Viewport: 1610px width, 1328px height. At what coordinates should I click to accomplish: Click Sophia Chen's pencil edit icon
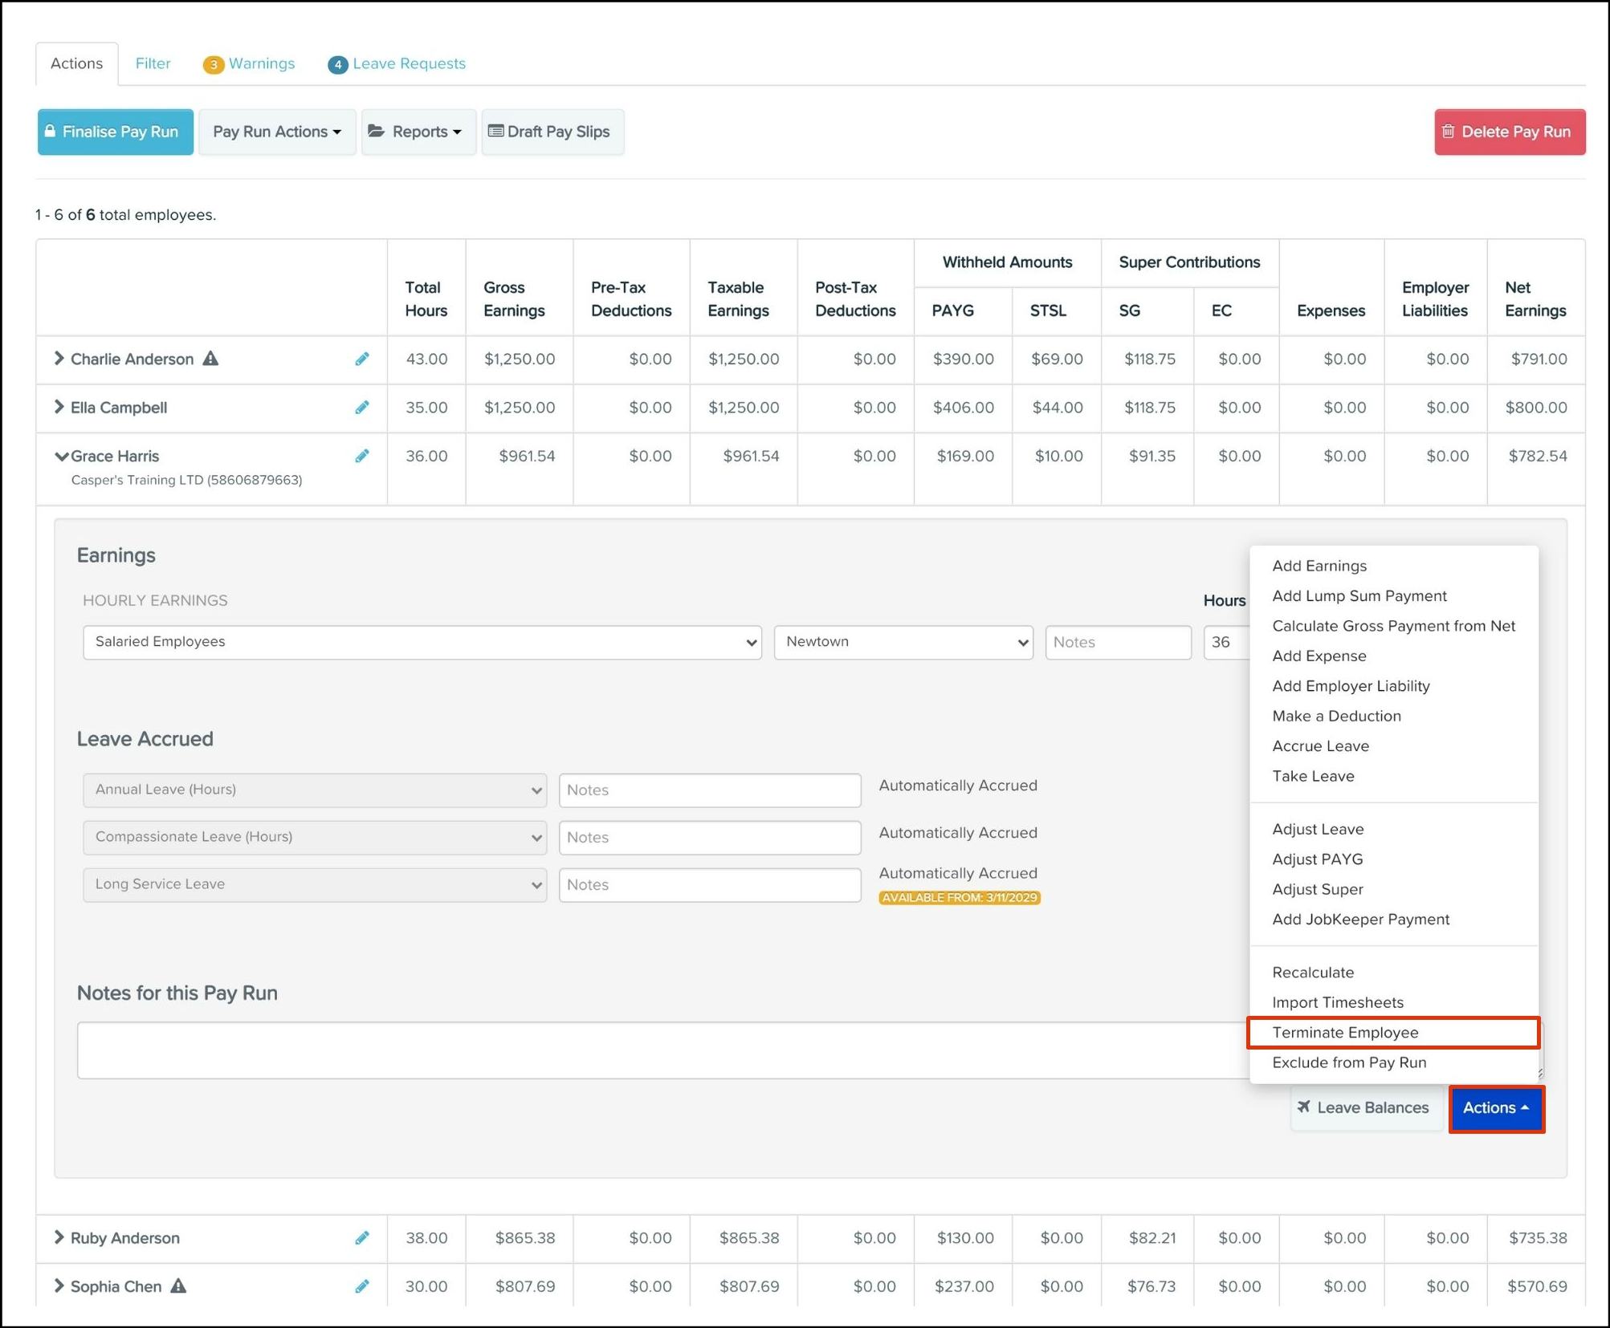[362, 1286]
